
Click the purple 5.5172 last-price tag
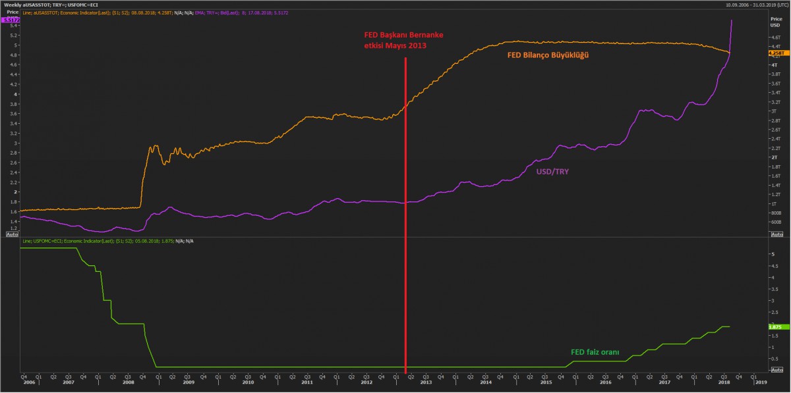pos(10,20)
